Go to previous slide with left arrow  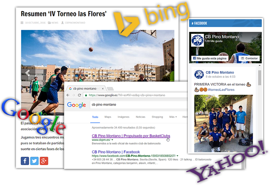point(27,73)
